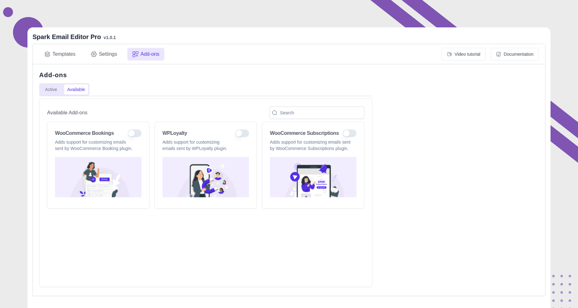The width and height of the screenshot is (578, 308).
Task: Click the Available Add-ons label
Action: (x=67, y=113)
